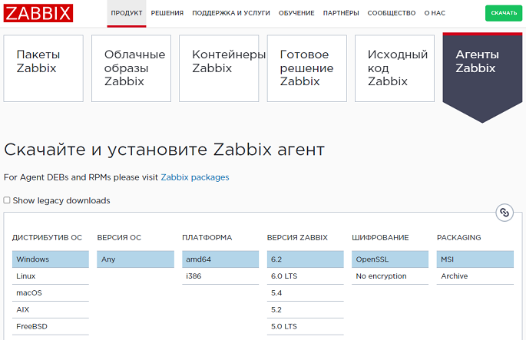Image resolution: width=526 pixels, height=340 pixels.
Task: Click the ШИФРОВАНИЕ column header
Action: pos(380,237)
